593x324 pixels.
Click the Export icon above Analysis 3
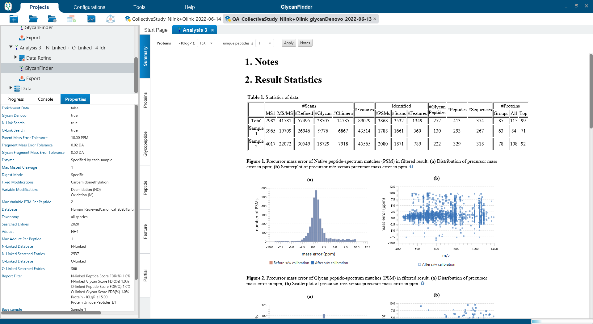tap(22, 37)
